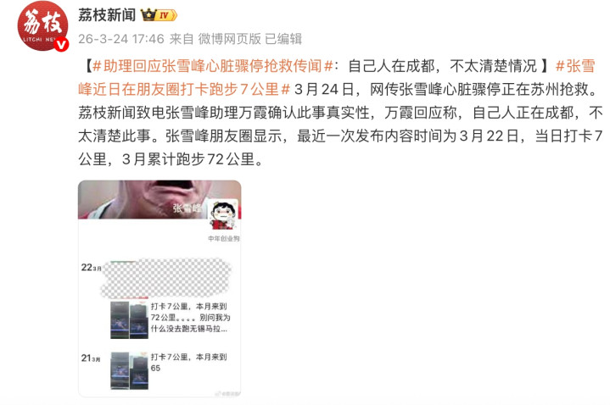Click the 中年创业狗 signature text
The width and height of the screenshot is (610, 405).
(x=224, y=238)
